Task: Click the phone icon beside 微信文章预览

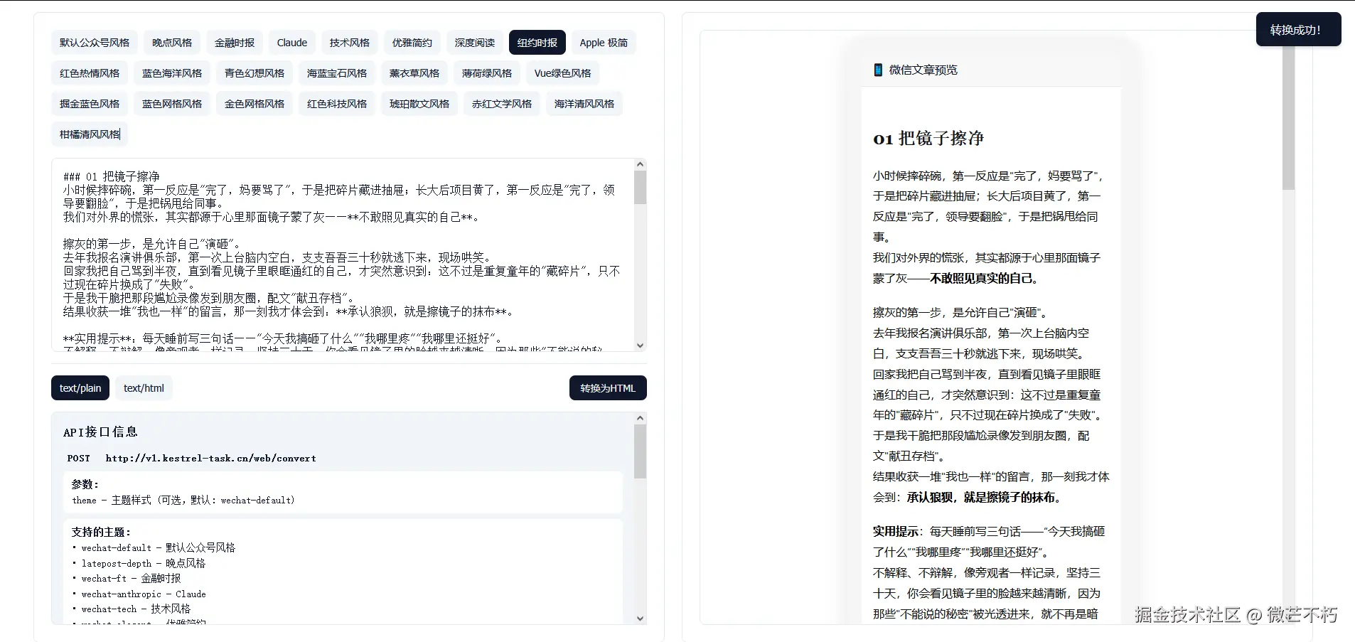Action: (878, 70)
